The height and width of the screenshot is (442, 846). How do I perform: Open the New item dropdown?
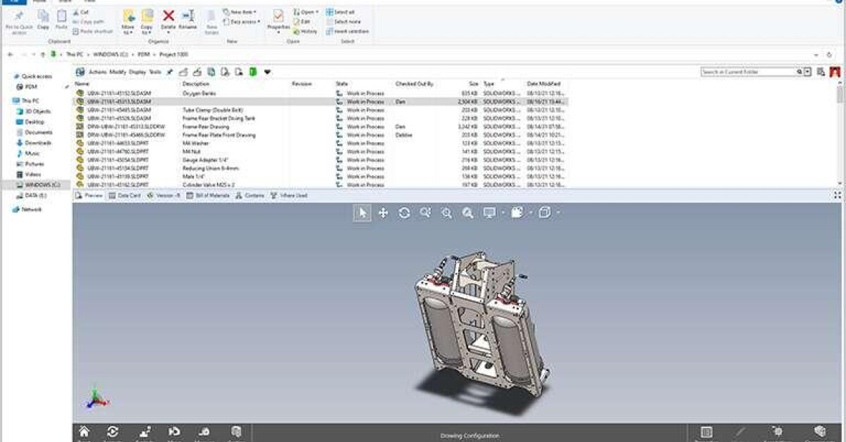tap(240, 12)
